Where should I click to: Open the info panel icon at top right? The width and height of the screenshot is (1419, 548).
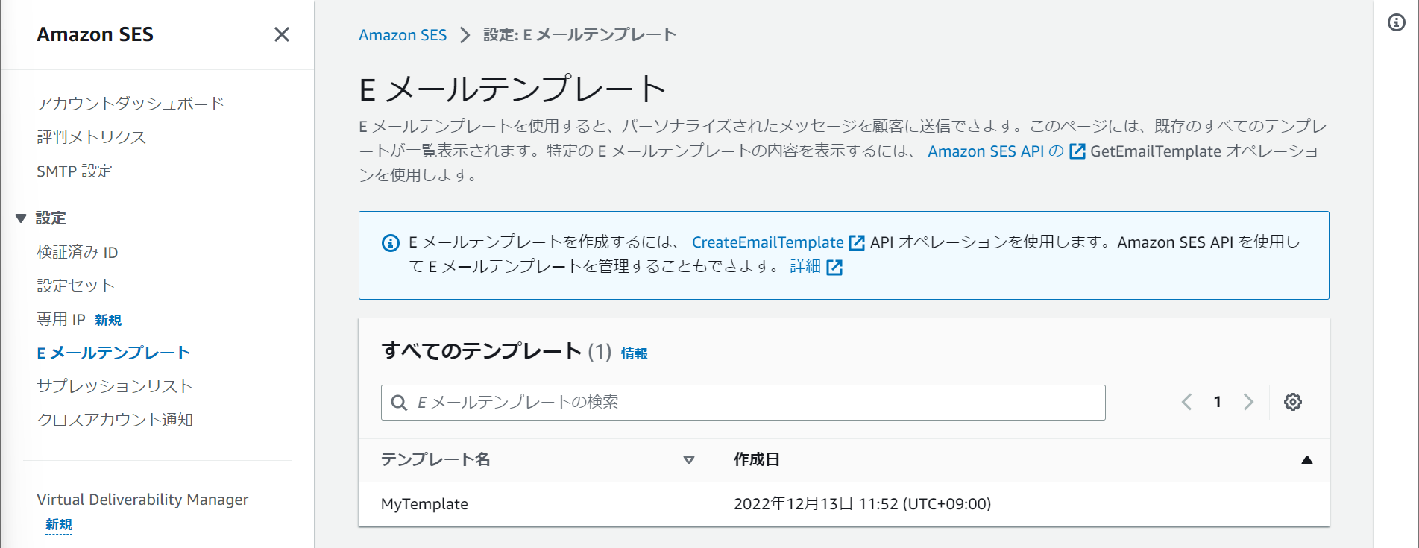click(x=1396, y=22)
